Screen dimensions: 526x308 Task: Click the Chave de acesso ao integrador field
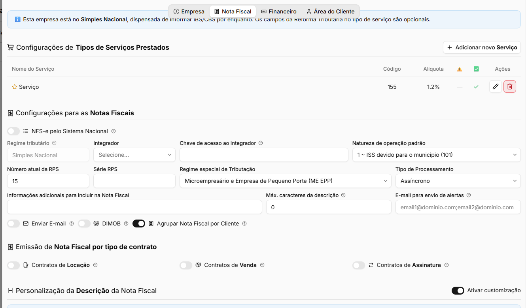coord(264,155)
